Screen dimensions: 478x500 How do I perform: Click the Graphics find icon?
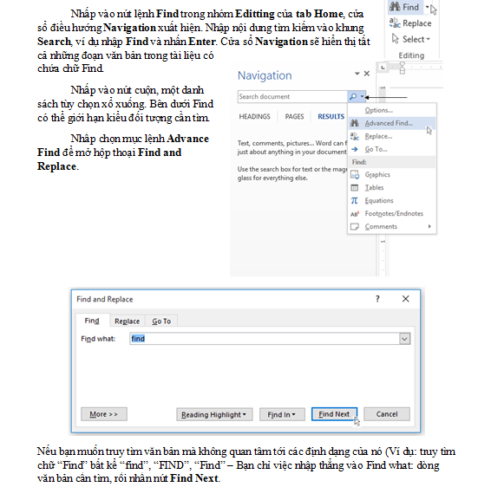pyautogui.click(x=355, y=175)
